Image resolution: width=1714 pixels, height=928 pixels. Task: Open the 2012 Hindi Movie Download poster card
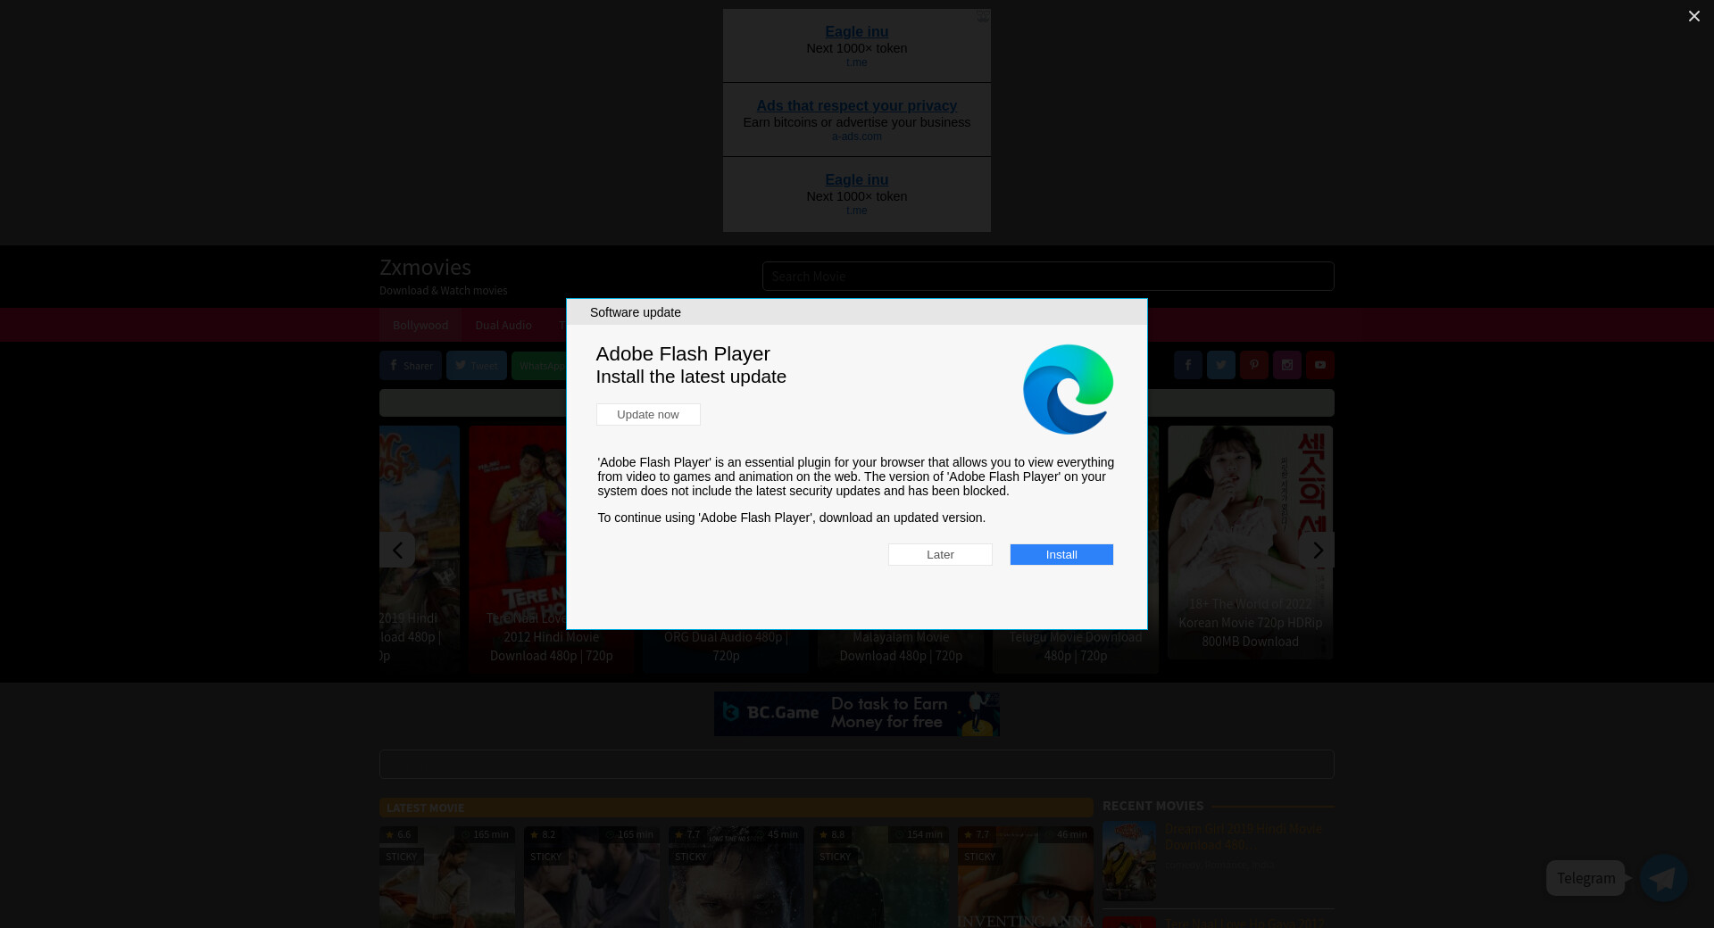[x=518, y=549]
